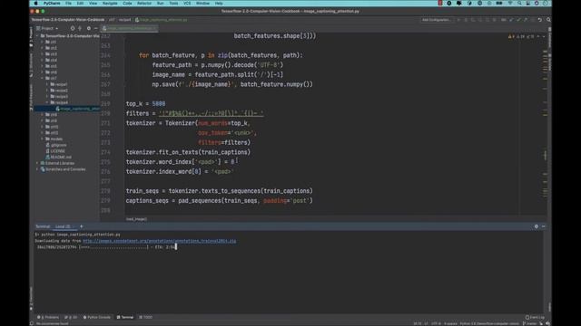Open the Add Configuration dropdown
Screen dimensions: 581x326
point(437,20)
